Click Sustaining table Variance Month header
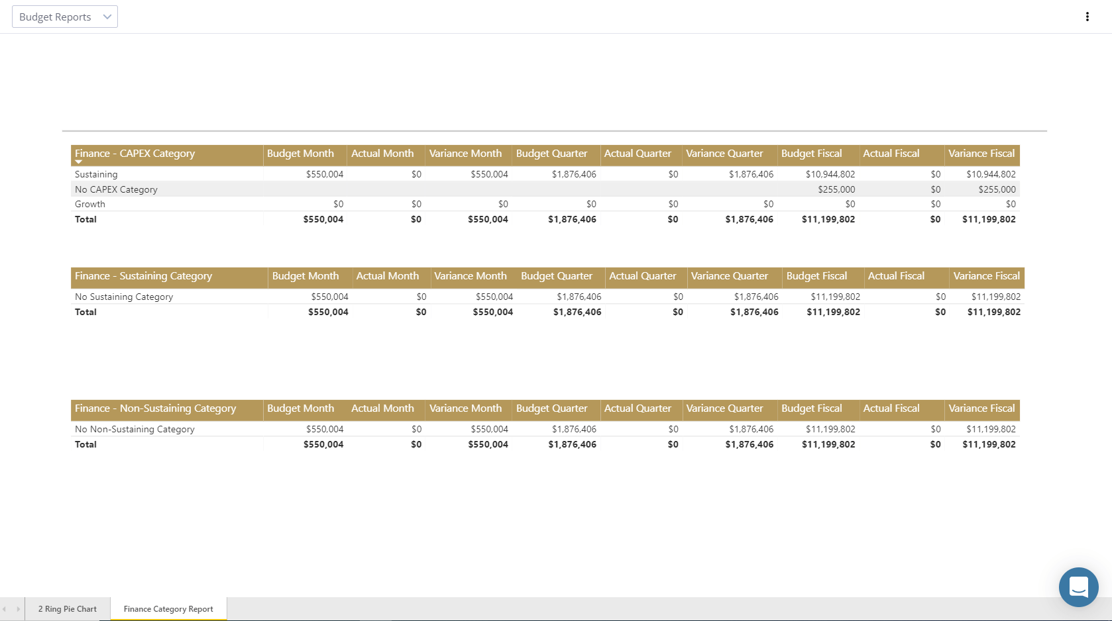 471,276
